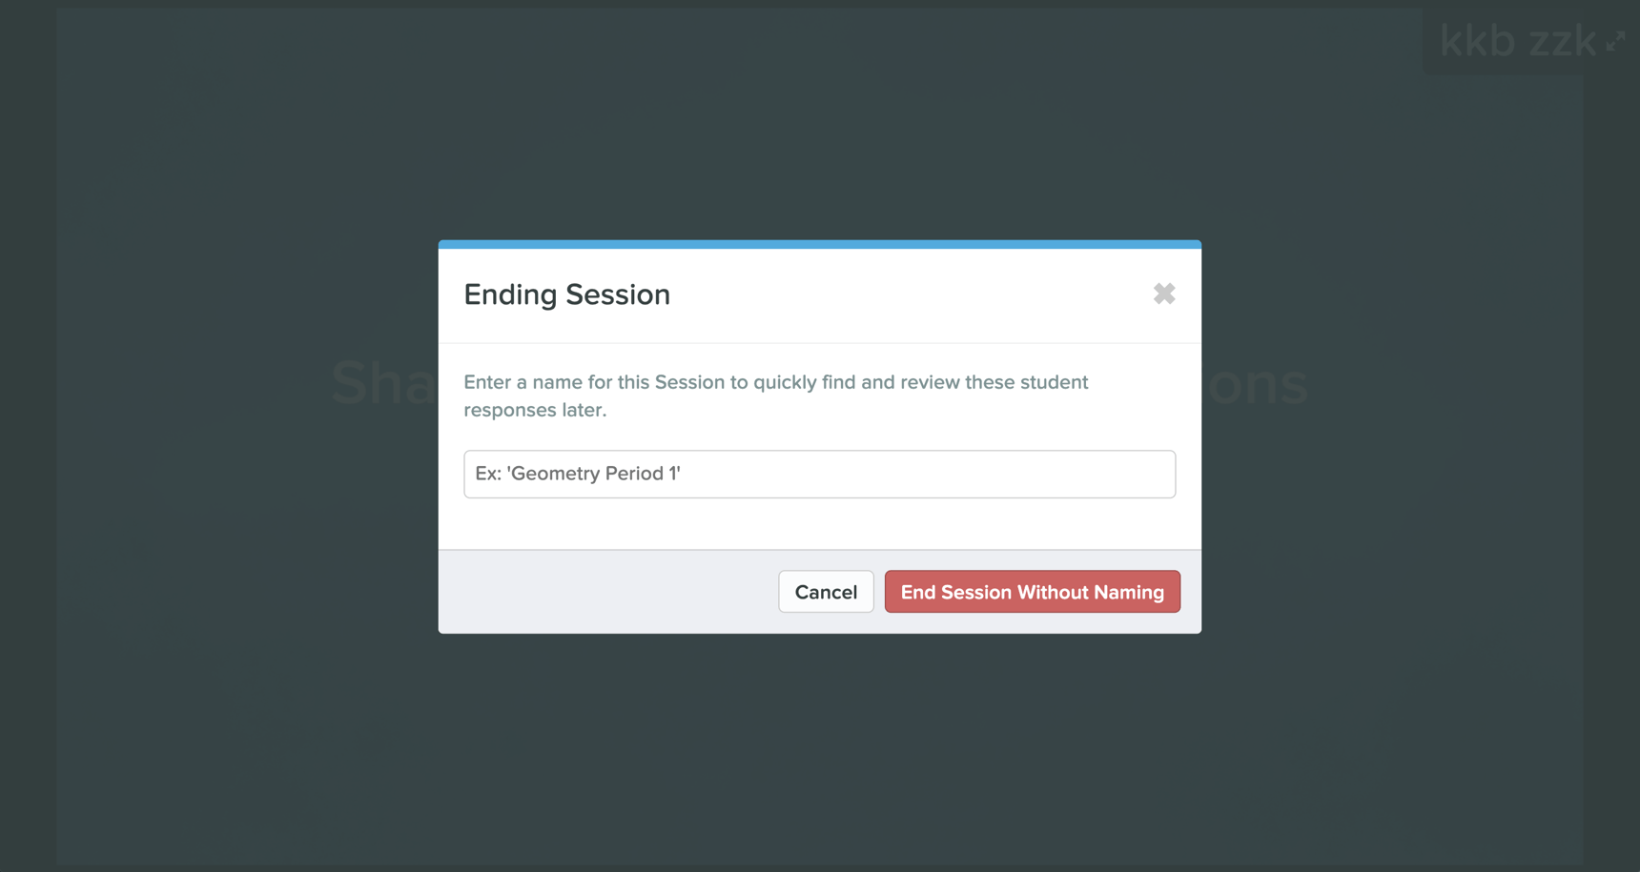The image size is (1640, 872).
Task: Focus the 'Ex: Geometry Period 1' input box
Action: pyautogui.click(x=819, y=474)
